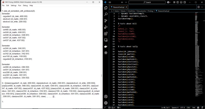This screenshot has height=109, width=205.
Task: Click the OneDrive breadcrumb segment
Action: tap(131, 11)
